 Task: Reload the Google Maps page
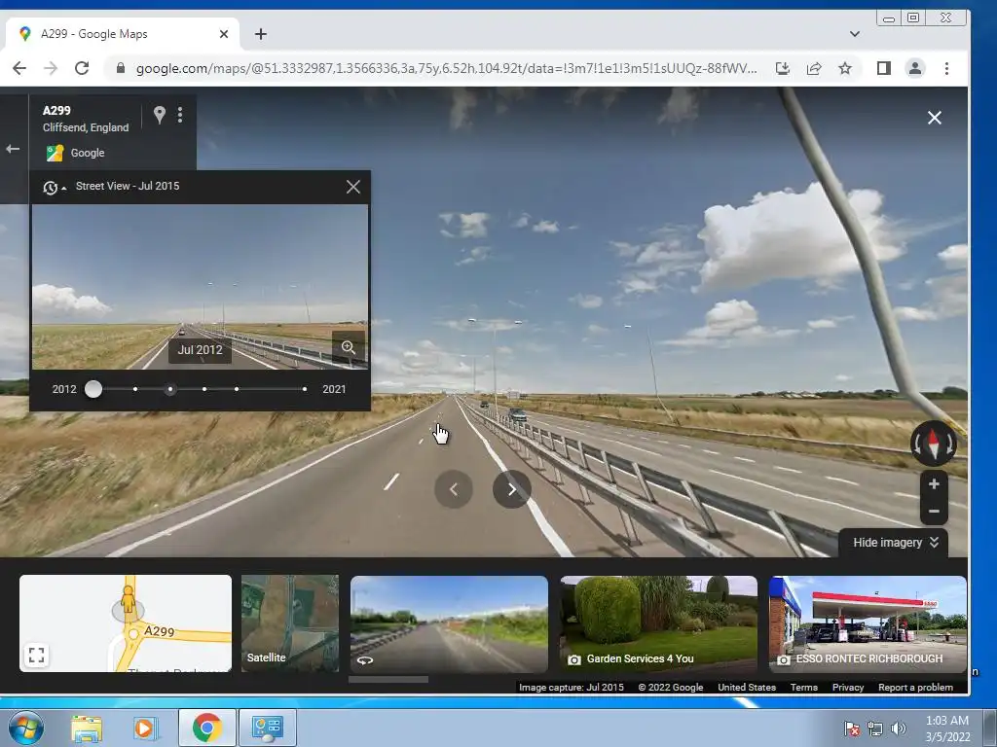tap(82, 68)
